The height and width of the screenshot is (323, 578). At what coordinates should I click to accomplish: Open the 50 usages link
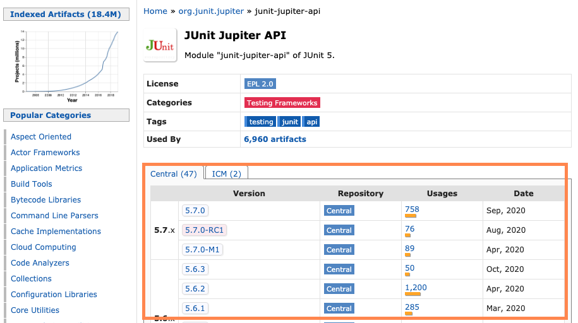[x=409, y=267]
